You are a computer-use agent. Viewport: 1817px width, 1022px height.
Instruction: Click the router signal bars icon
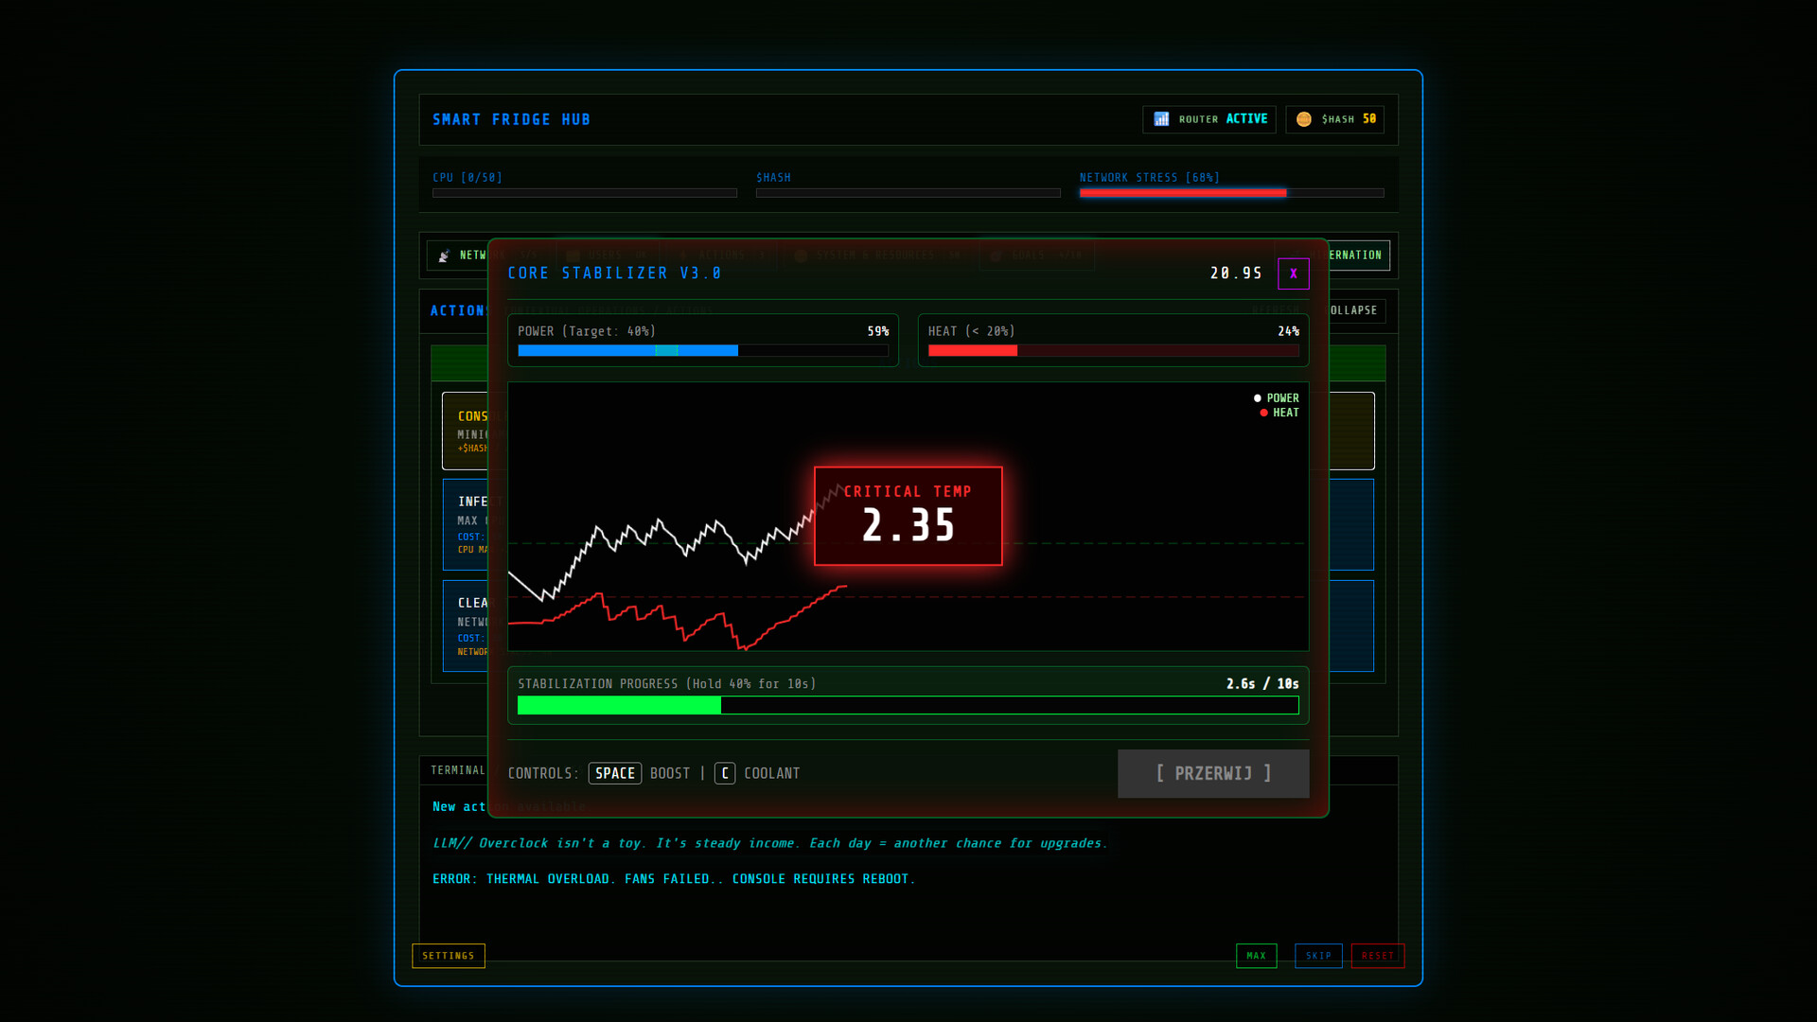[x=1161, y=119]
